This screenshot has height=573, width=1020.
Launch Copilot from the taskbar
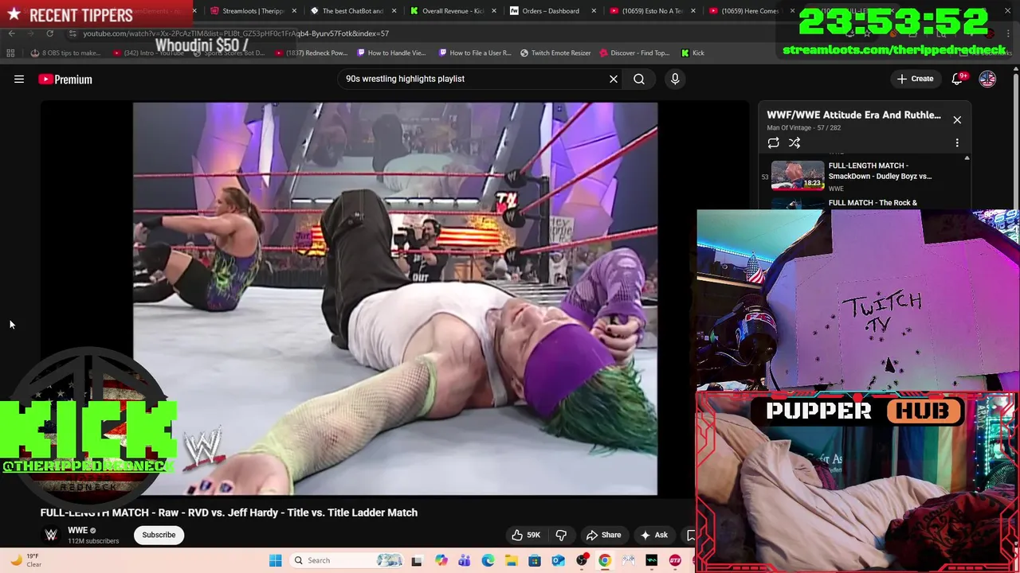pos(441,560)
